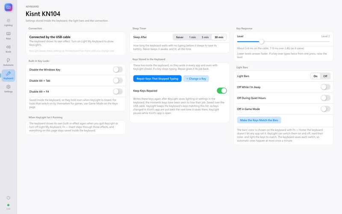This screenshot has height=214, width=342.
Task: Click the KeyLight app logo icon
Action: coord(8,7)
